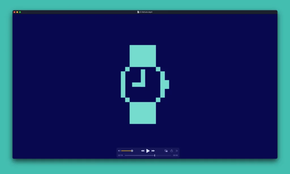290x174 pixels.
Task: Click the watch crown in video frame
Action: [167, 84]
